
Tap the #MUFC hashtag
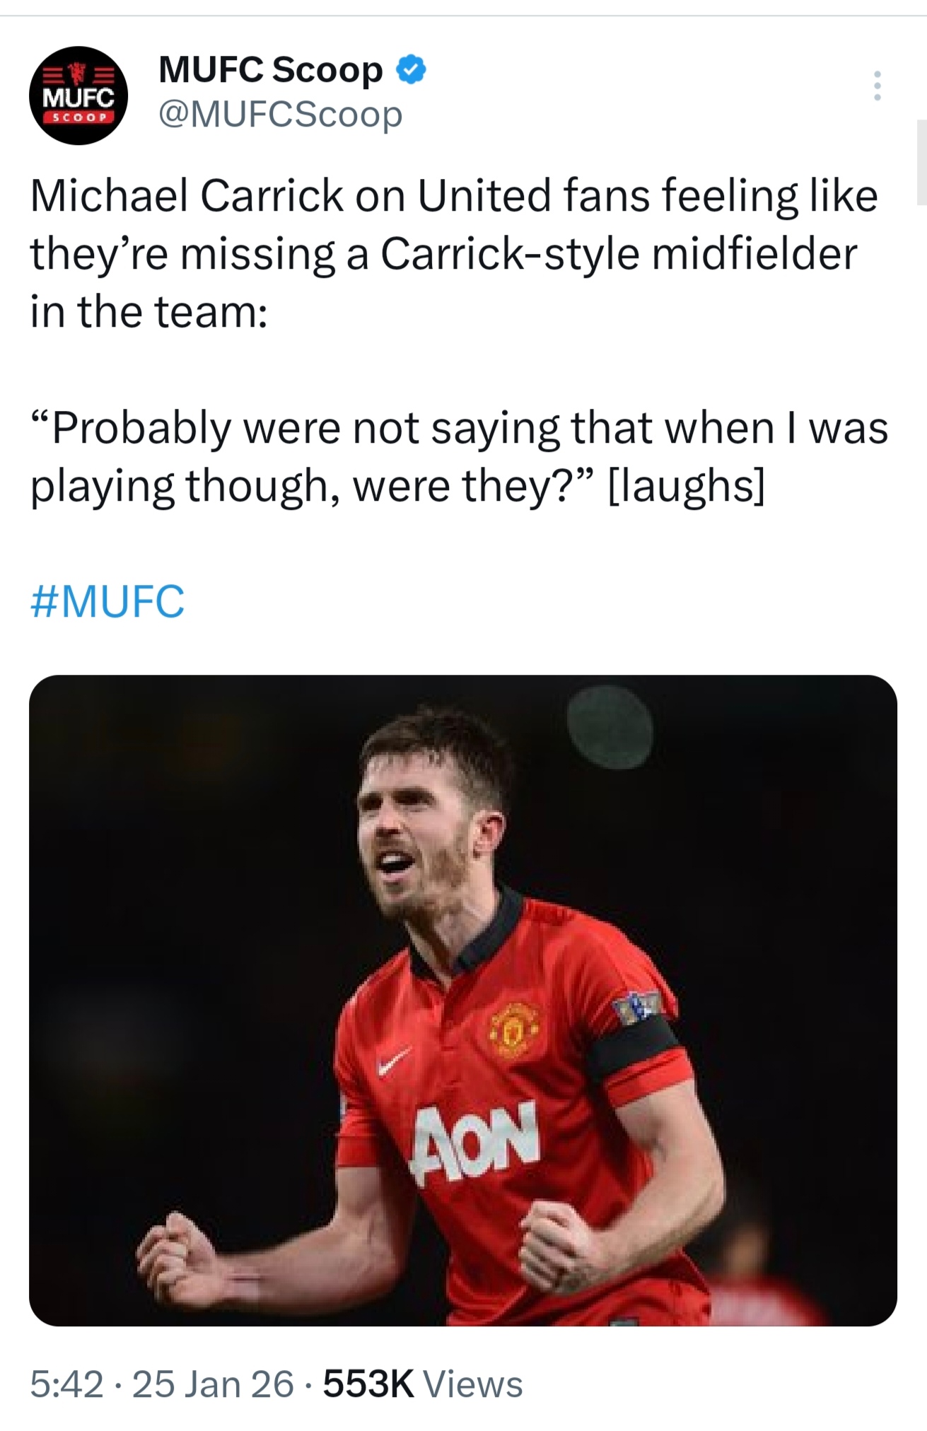click(107, 601)
